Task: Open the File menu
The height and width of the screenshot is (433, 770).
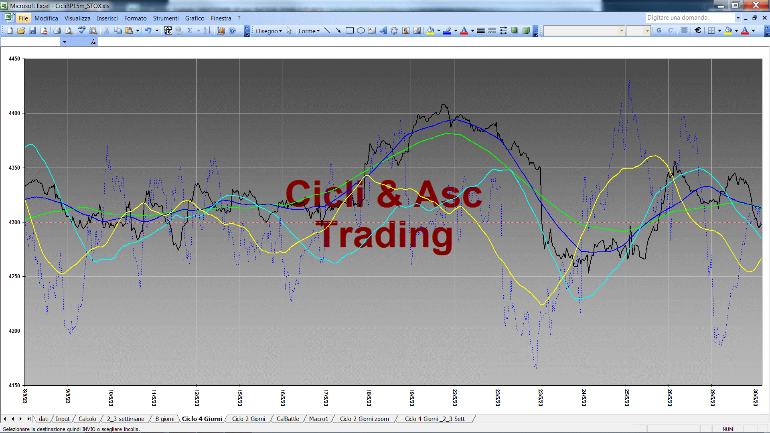Action: point(23,18)
